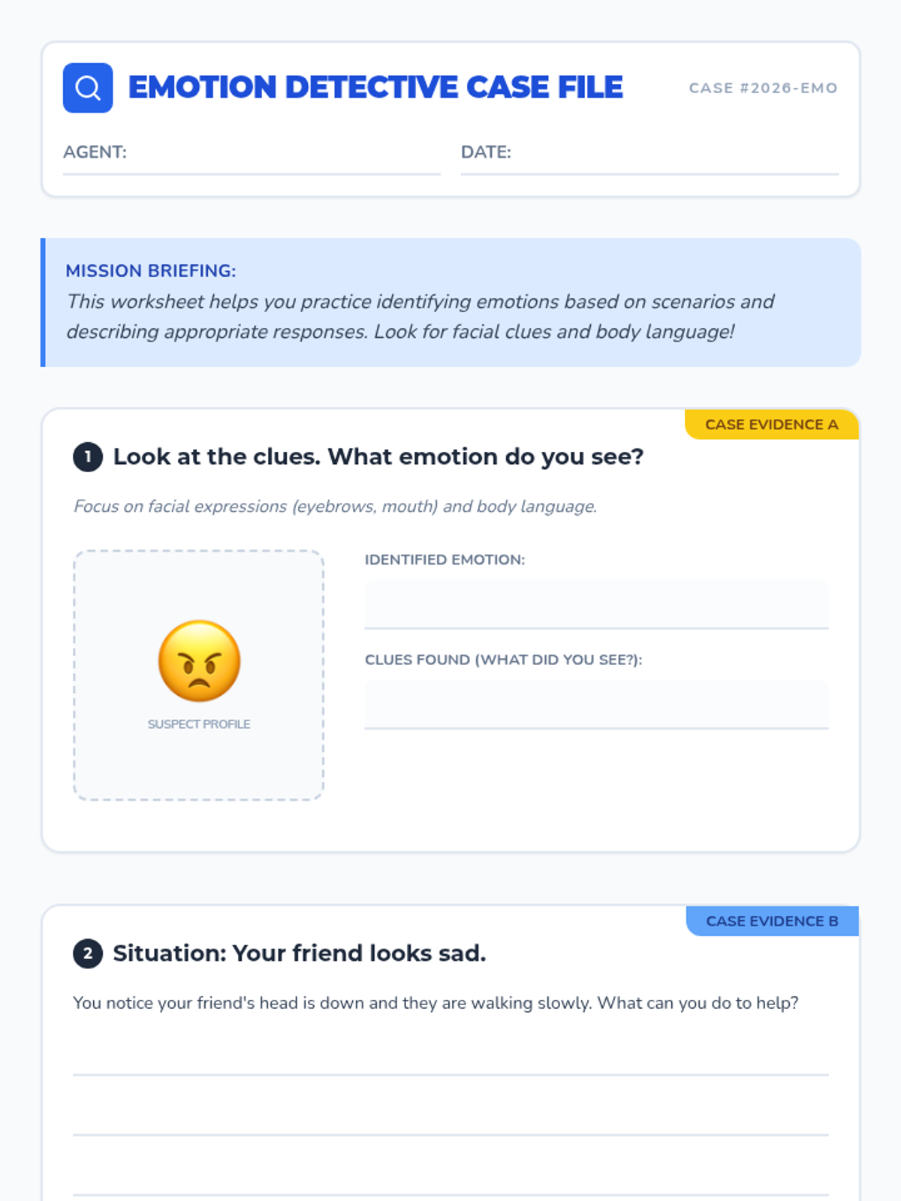Image resolution: width=901 pixels, height=1201 pixels.
Task: Click the Case Evidence B blue tag
Action: click(x=773, y=921)
